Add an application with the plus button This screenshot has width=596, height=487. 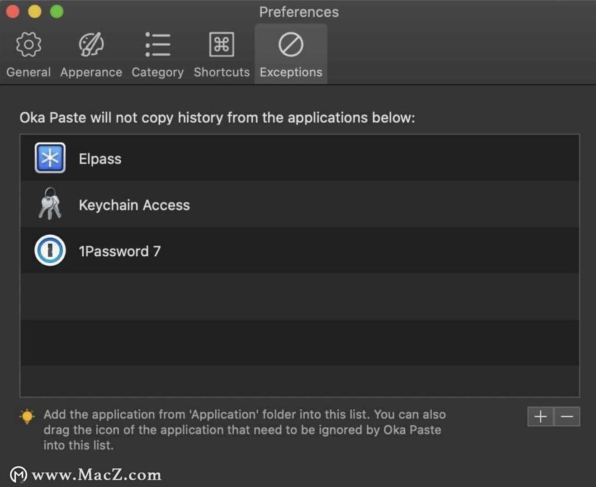point(540,416)
